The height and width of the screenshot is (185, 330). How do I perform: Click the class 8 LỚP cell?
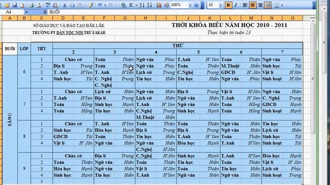click(24, 136)
